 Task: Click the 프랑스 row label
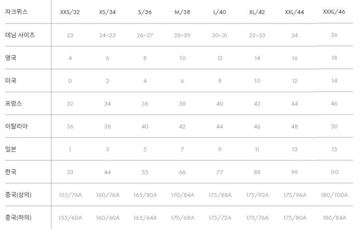pos(14,104)
